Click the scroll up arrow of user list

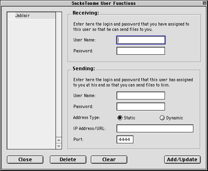pyautogui.click(x=59, y=140)
